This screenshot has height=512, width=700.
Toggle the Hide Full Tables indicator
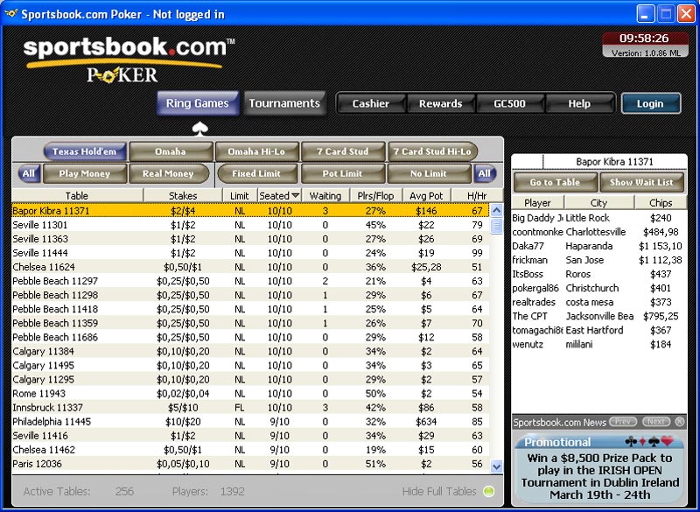pyautogui.click(x=489, y=492)
